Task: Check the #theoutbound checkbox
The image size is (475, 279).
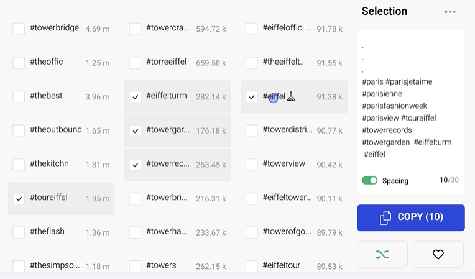Action: [19, 130]
